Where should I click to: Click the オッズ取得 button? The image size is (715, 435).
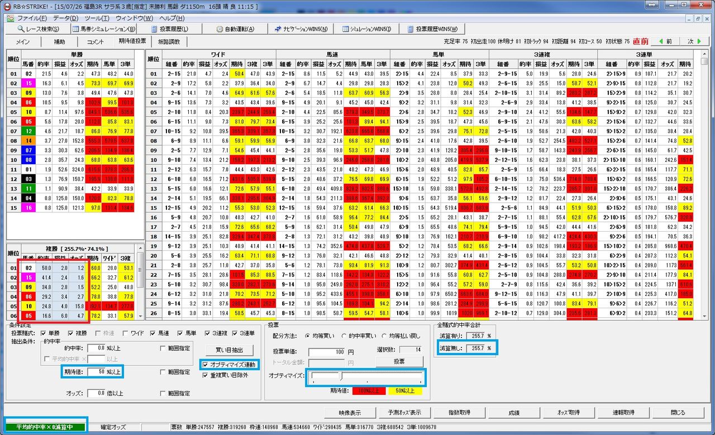pyautogui.click(x=569, y=413)
